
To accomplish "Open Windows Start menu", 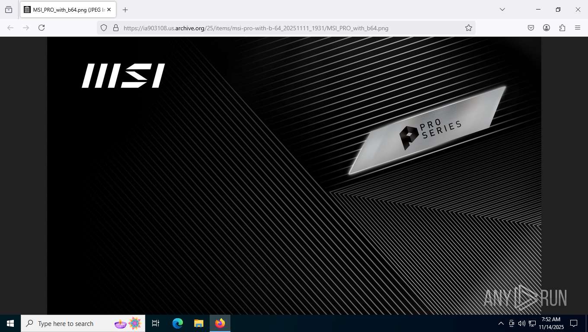I will click(x=10, y=323).
